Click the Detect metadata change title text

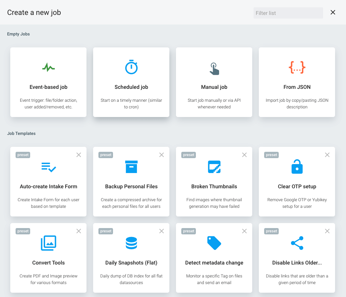click(214, 263)
